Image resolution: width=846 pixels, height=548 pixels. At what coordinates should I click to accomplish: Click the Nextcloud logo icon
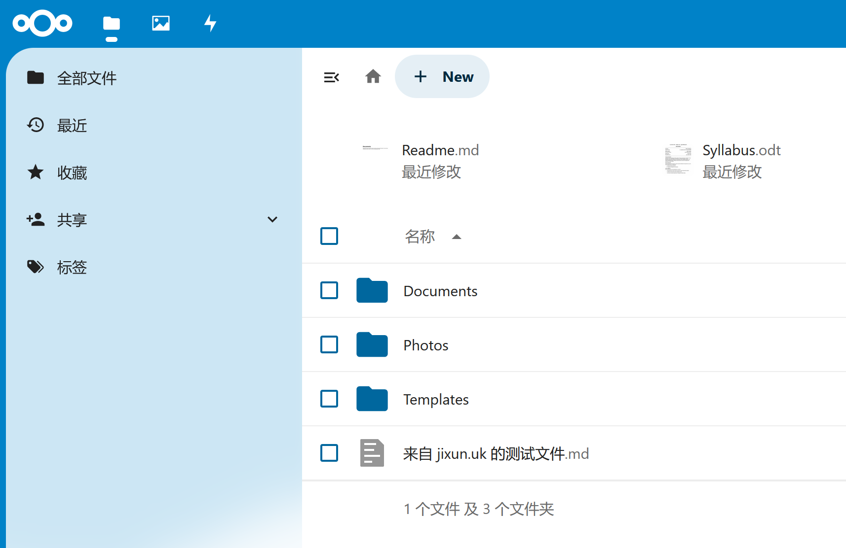[x=42, y=23]
